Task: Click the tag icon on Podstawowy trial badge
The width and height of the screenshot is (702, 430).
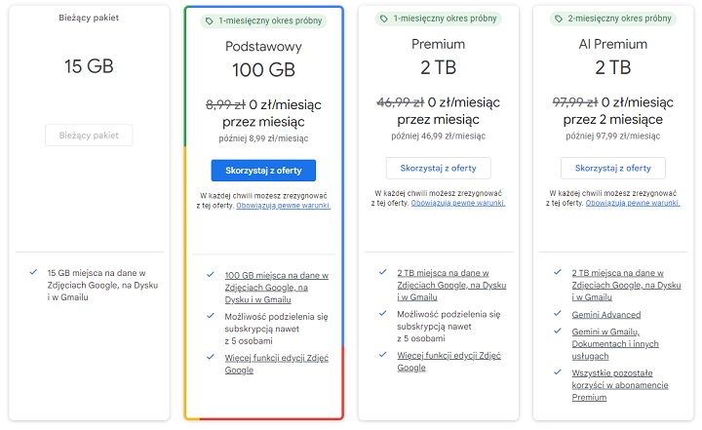Action: [x=210, y=20]
